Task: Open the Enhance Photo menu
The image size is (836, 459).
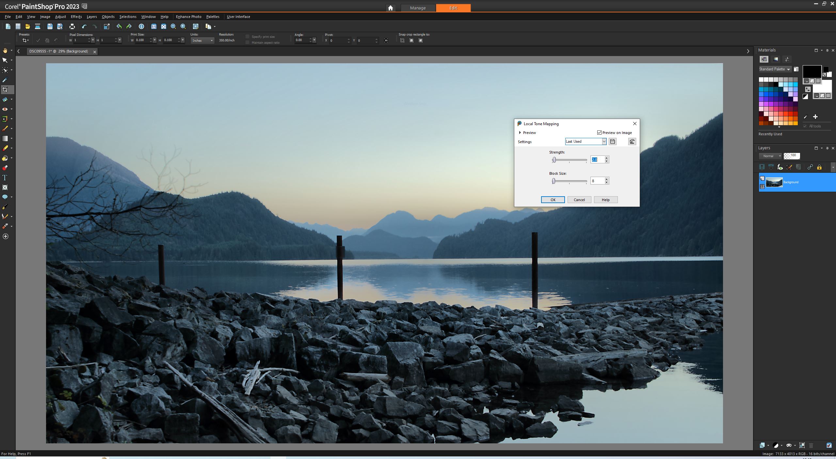Action: [x=188, y=17]
